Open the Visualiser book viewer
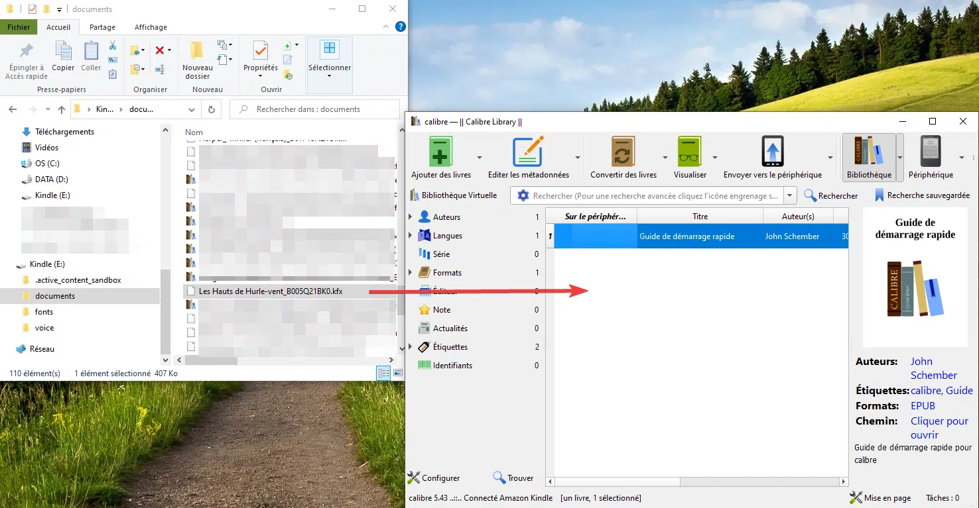 click(690, 158)
